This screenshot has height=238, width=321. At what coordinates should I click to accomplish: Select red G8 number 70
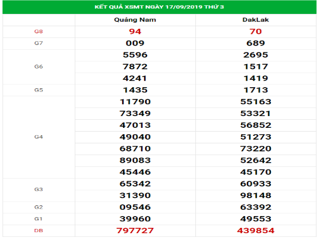[256, 32]
